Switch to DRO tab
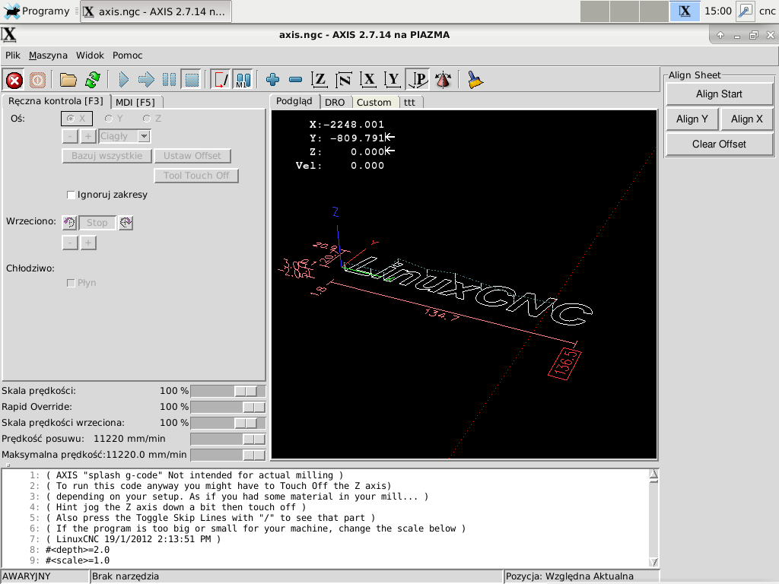 pyautogui.click(x=335, y=103)
